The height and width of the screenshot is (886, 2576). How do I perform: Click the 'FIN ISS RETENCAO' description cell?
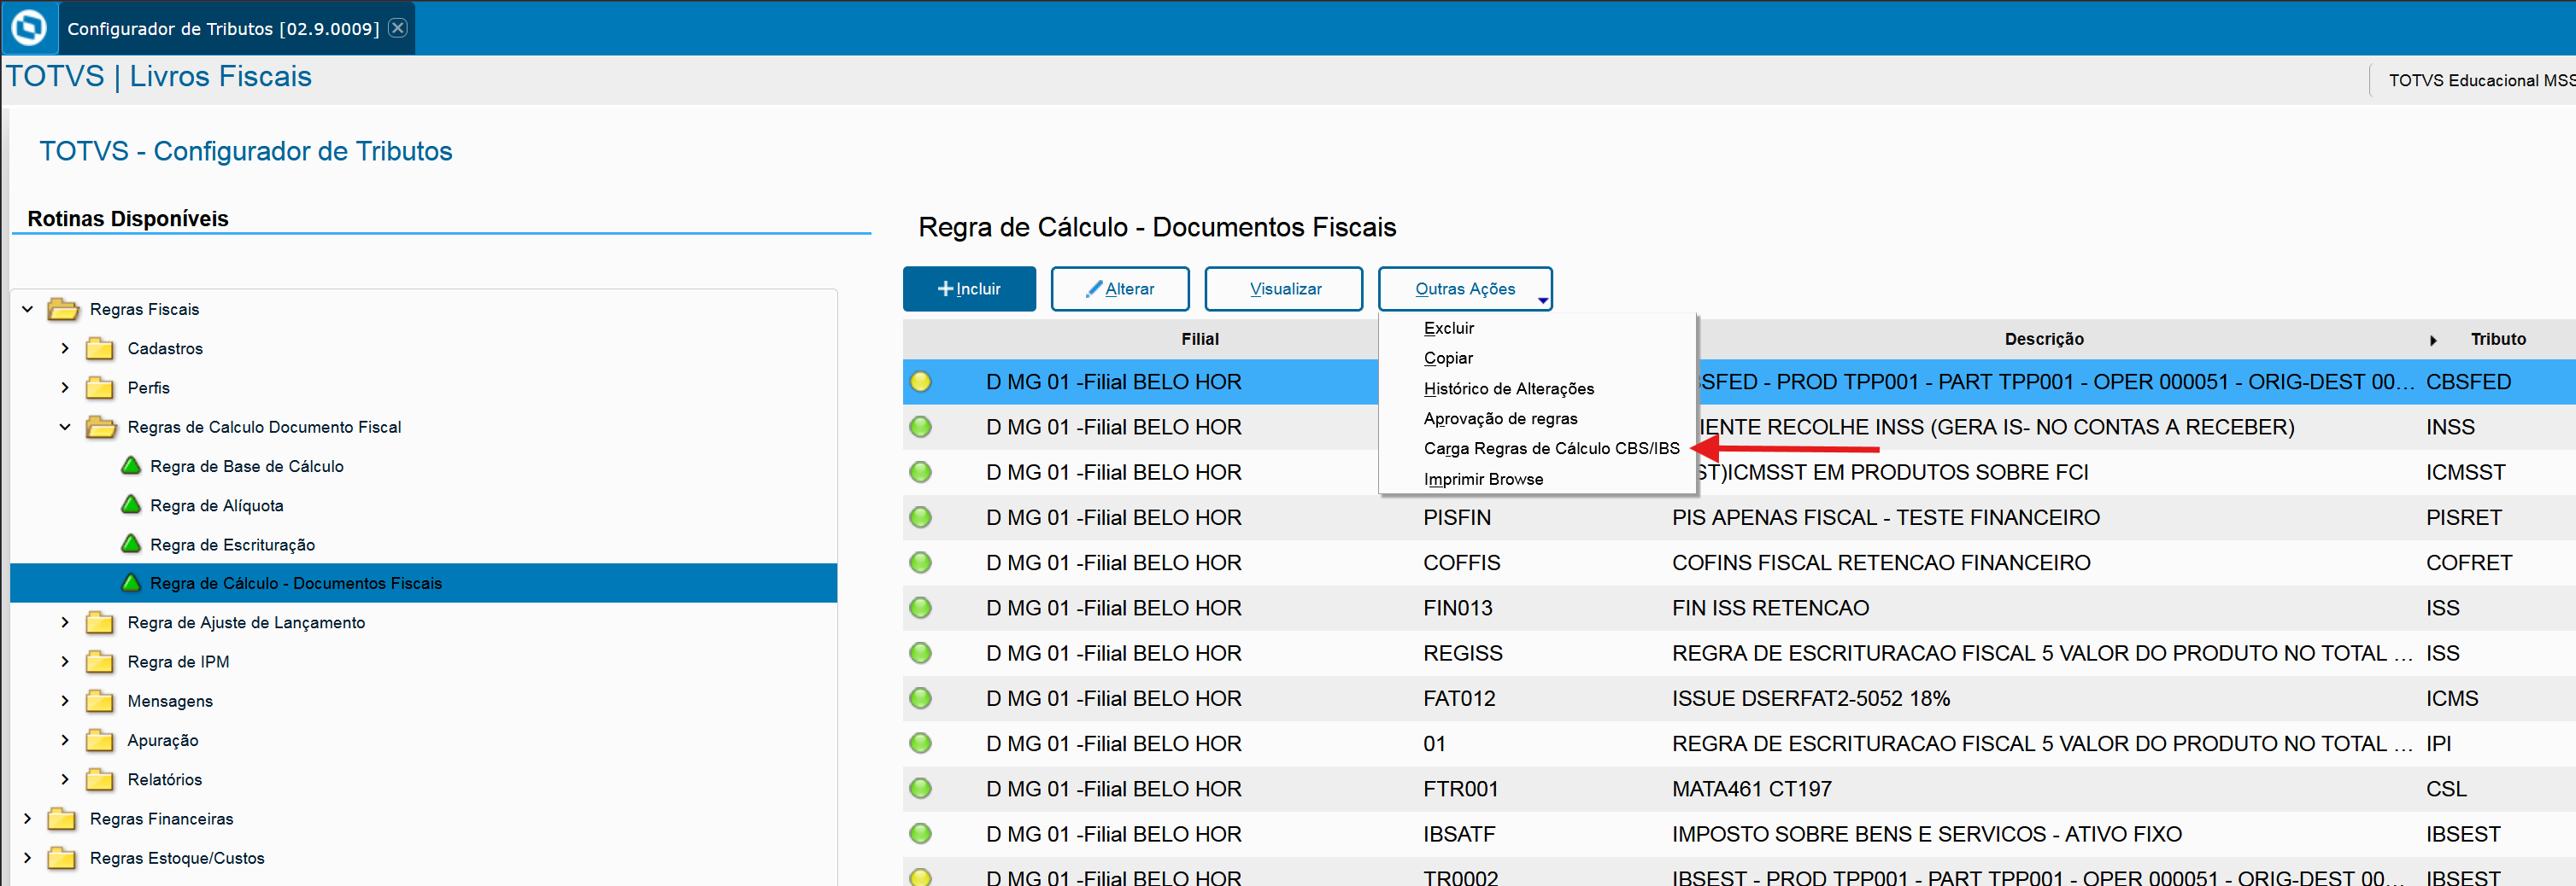click(x=1770, y=609)
